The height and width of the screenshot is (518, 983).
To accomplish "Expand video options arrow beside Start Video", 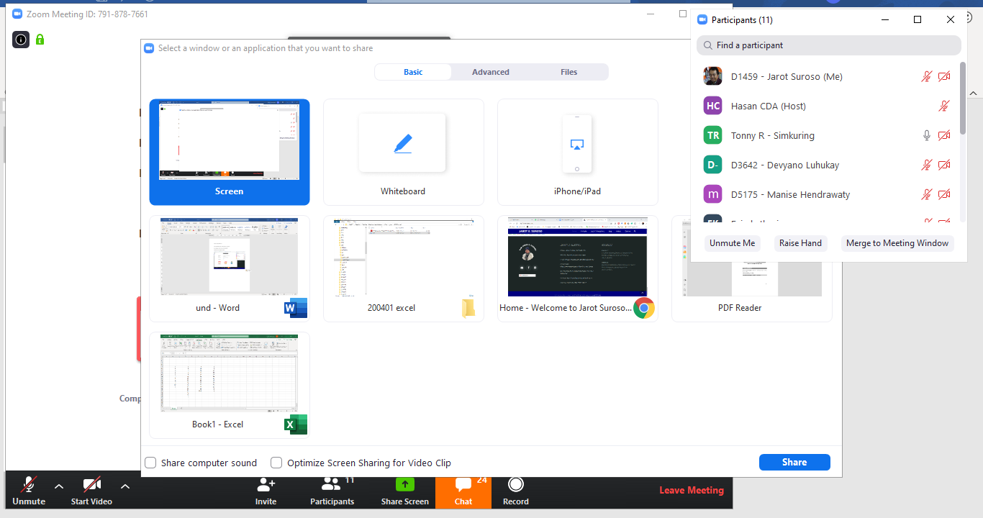I will (125, 486).
